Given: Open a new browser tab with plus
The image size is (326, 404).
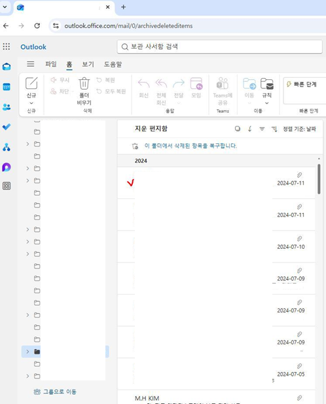Looking at the screenshot, I should click(123, 7).
